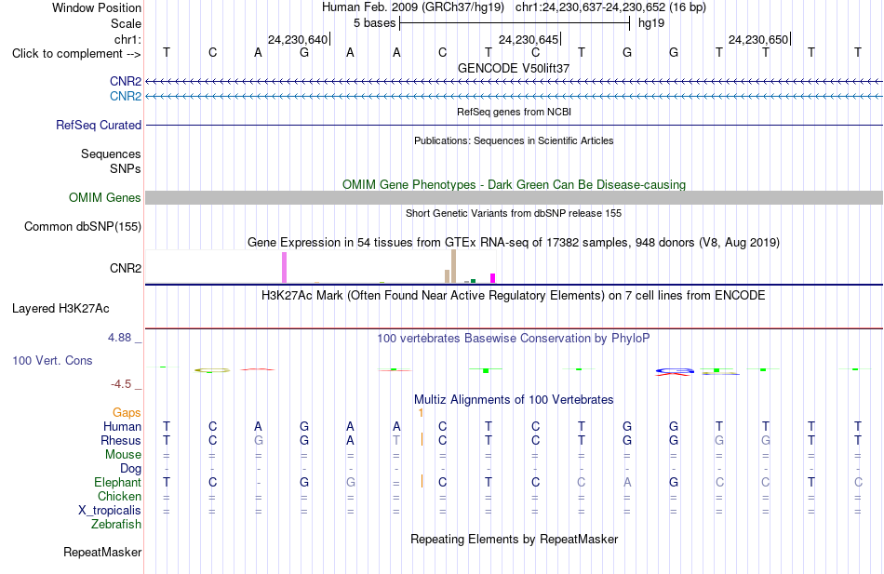The image size is (884, 574).
Task: Open the Common dbSNP(155) track label
Action: tap(82, 227)
